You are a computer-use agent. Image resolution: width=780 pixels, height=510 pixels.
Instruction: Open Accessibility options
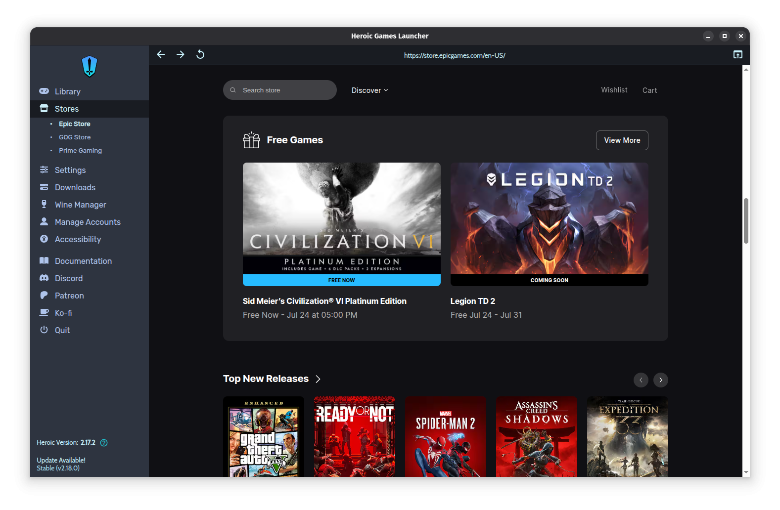coord(90,239)
